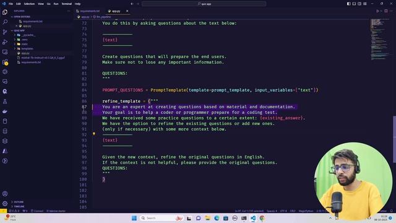Open Google Chrome from the taskbar

[x=262, y=218]
